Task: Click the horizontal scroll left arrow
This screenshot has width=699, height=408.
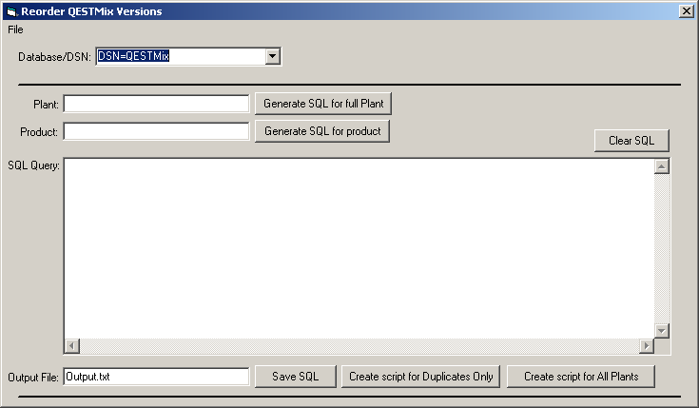Action: [x=72, y=346]
